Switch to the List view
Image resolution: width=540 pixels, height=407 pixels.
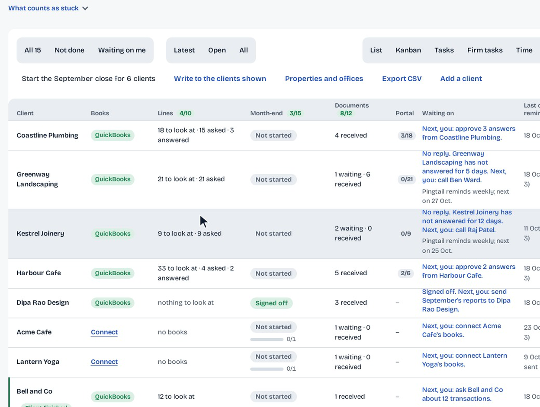click(x=376, y=50)
